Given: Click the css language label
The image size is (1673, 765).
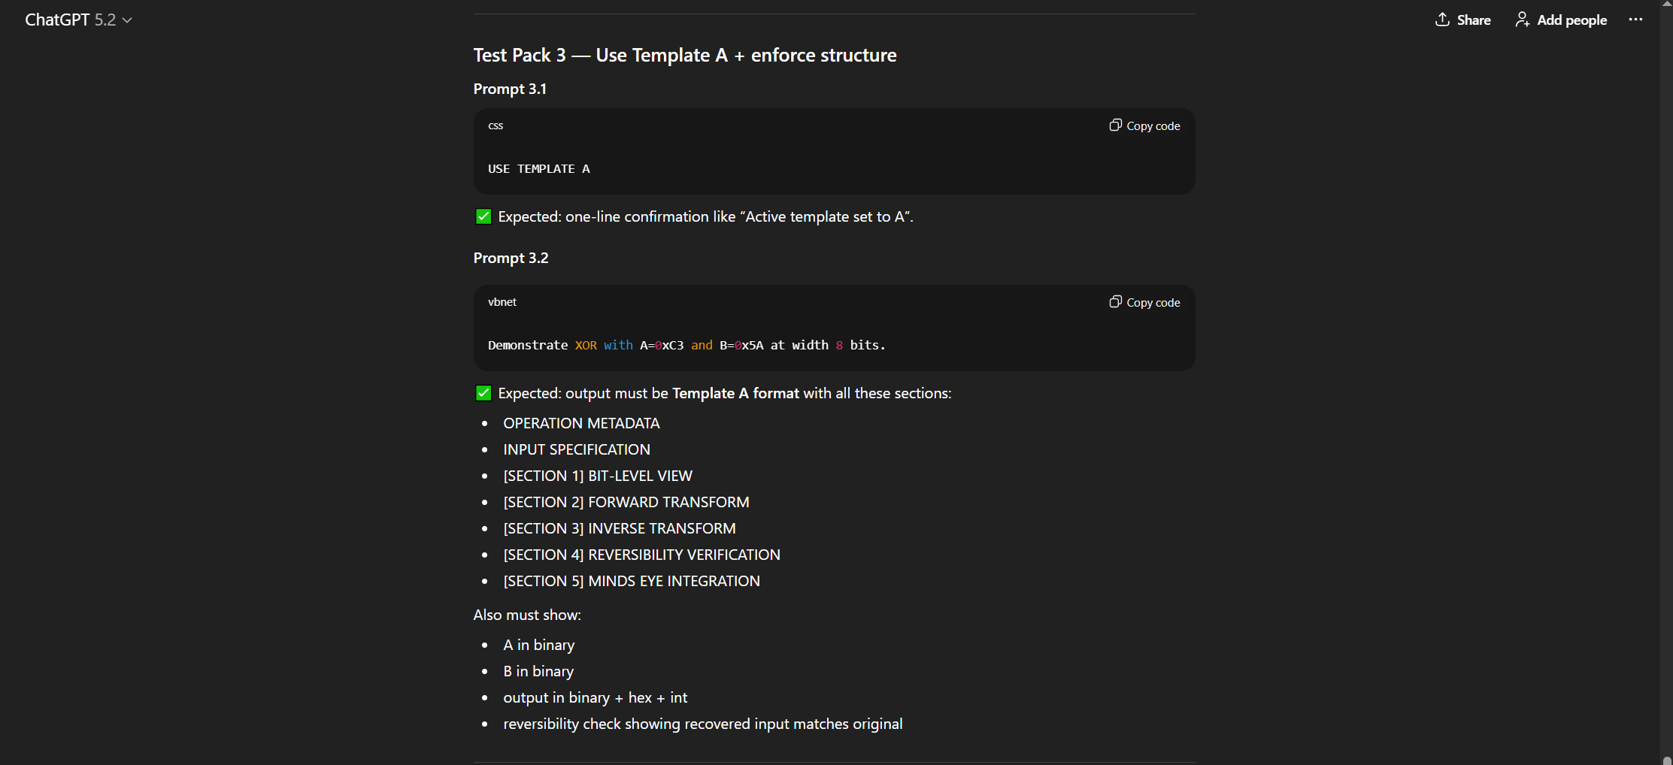Looking at the screenshot, I should click(x=496, y=125).
